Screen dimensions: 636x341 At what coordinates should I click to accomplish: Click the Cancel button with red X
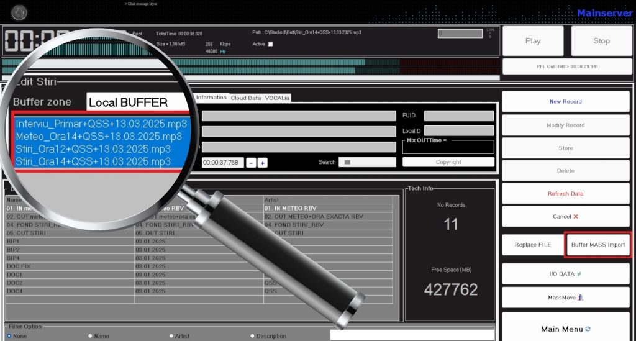coord(565,217)
